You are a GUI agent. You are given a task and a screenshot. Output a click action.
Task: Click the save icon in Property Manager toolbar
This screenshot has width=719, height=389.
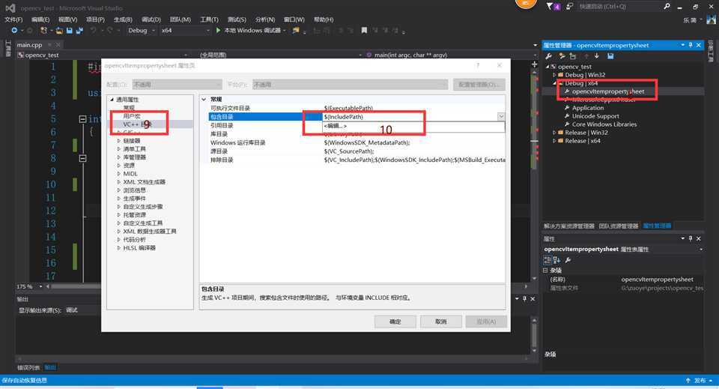point(610,56)
